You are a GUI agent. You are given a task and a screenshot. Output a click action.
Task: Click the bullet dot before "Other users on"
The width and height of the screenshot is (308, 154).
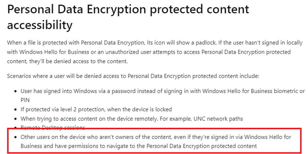point(15,137)
